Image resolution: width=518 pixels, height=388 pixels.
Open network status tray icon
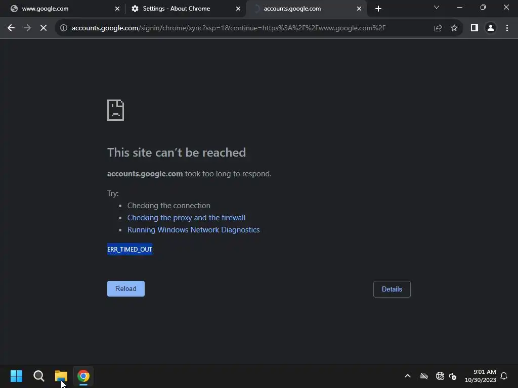coord(440,376)
